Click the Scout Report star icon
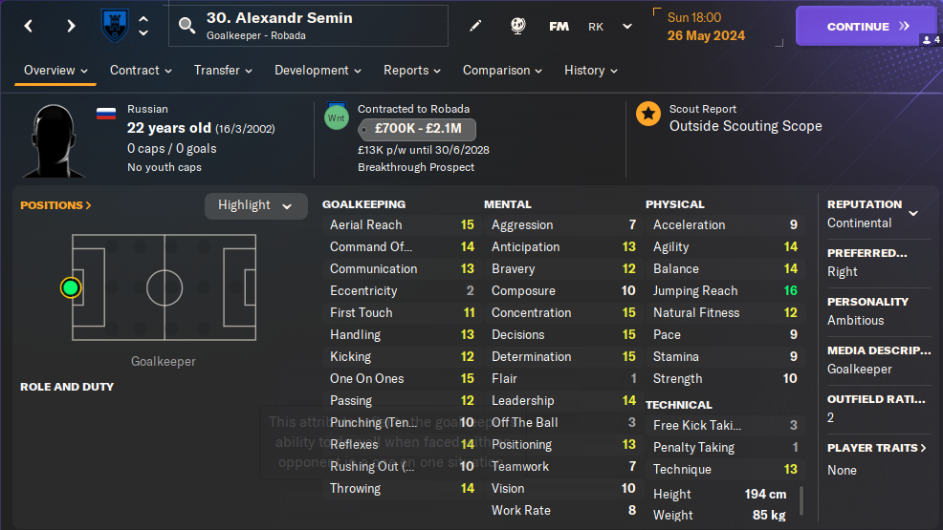The height and width of the screenshot is (530, 943). pyautogui.click(x=648, y=115)
